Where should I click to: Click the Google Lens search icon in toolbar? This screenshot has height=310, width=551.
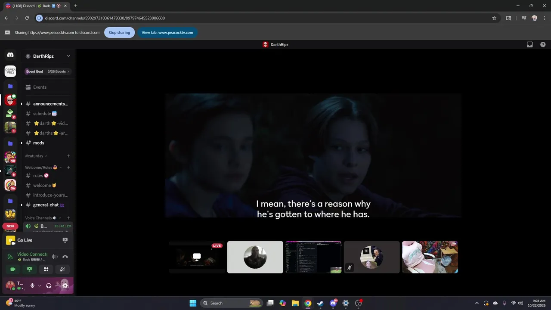508,18
